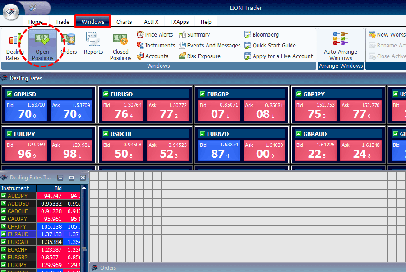Screen dimensions: 406x272
Task: Click the EURJPY tile chart icon
Action: 9,134
